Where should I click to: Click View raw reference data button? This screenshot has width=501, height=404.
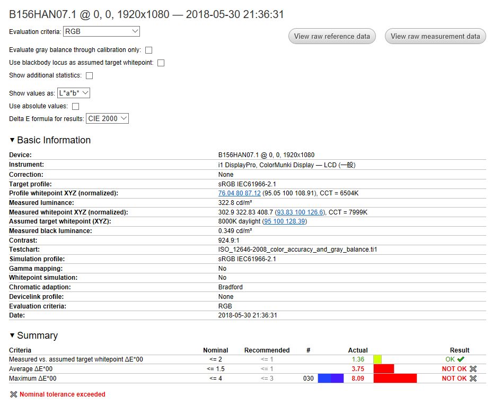[x=332, y=36]
